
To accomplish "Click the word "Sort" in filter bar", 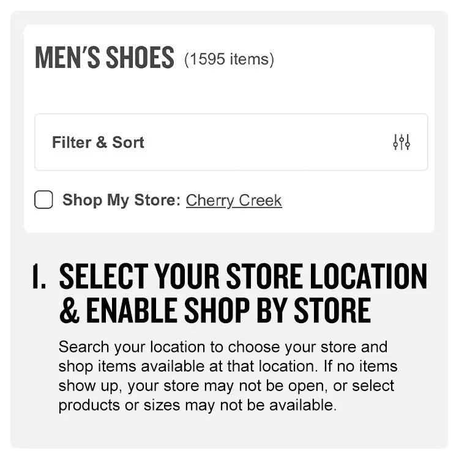I will click(128, 142).
